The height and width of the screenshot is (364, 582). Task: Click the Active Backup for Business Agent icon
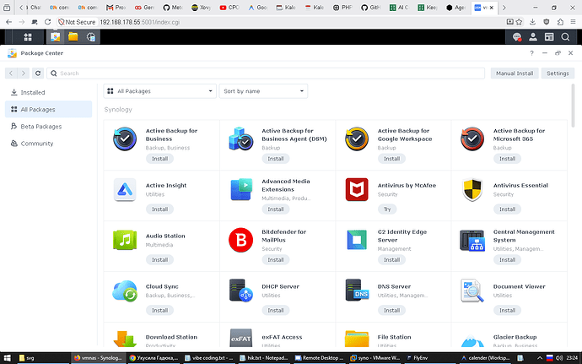(x=241, y=139)
